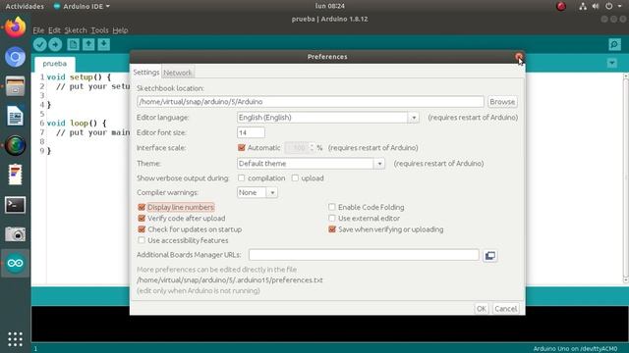Click the Arduino Uno port status text

pyautogui.click(x=575, y=349)
